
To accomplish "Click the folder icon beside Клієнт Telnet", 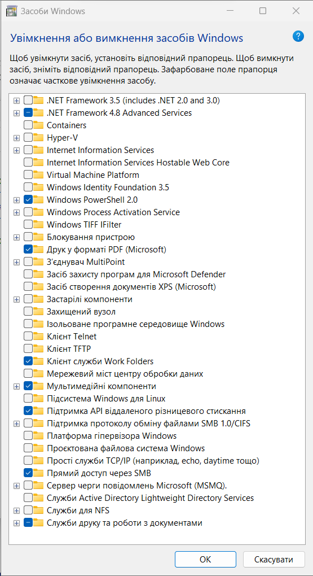I will point(38,337).
